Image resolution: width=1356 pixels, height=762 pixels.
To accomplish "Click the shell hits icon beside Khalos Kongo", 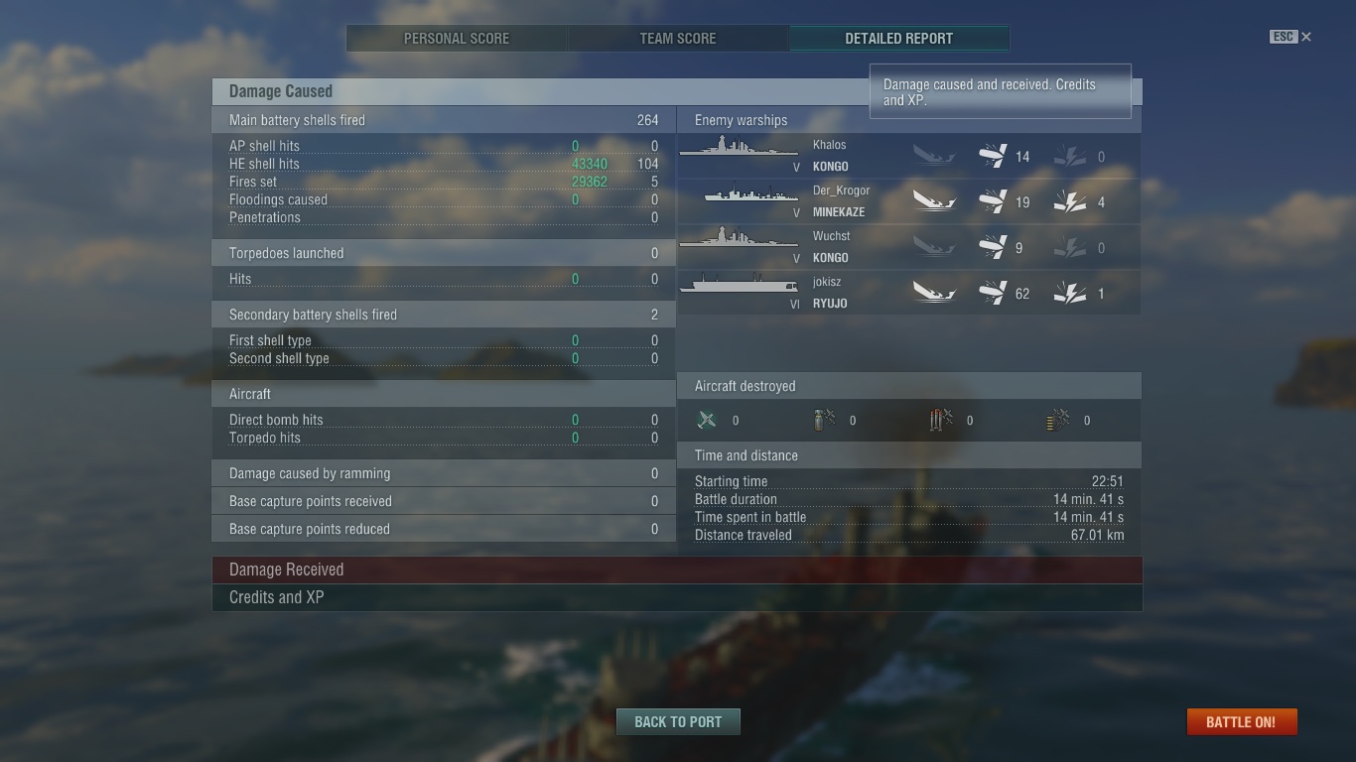I will (993, 156).
